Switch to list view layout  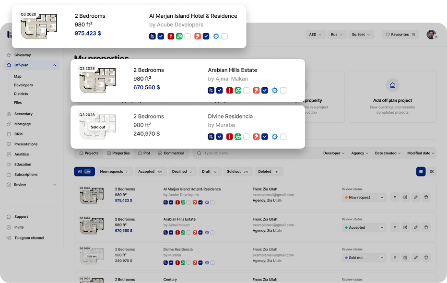(x=421, y=172)
